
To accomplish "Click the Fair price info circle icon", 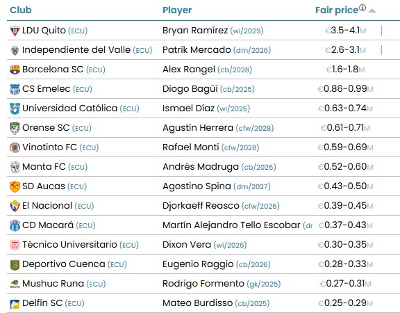I will pyautogui.click(x=362, y=8).
